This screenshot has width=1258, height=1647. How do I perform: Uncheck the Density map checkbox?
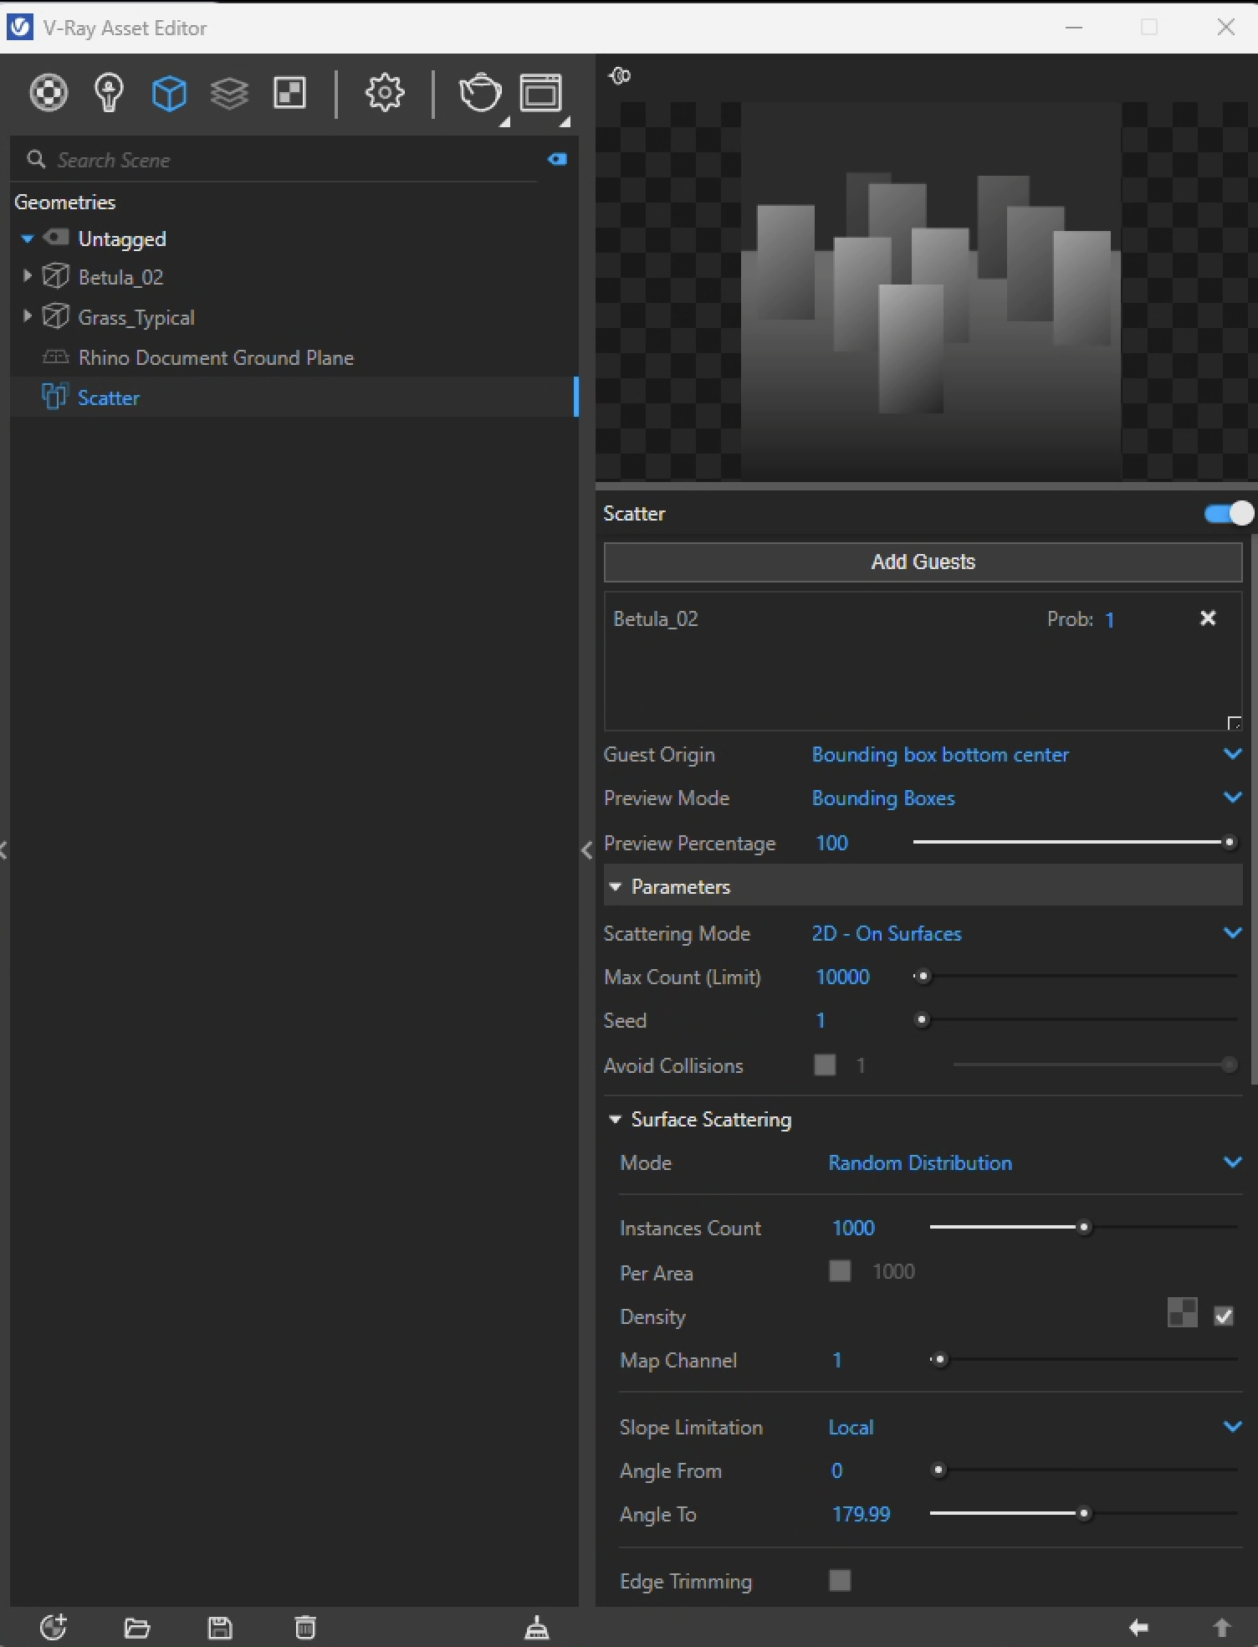[1223, 1316]
